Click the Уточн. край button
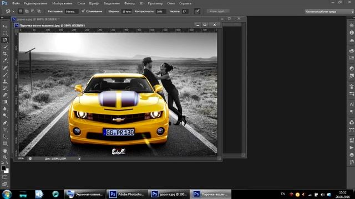This screenshot has width=355, height=199. (x=218, y=11)
